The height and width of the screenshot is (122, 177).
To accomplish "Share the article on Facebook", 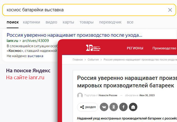I will click(x=123, y=107).
